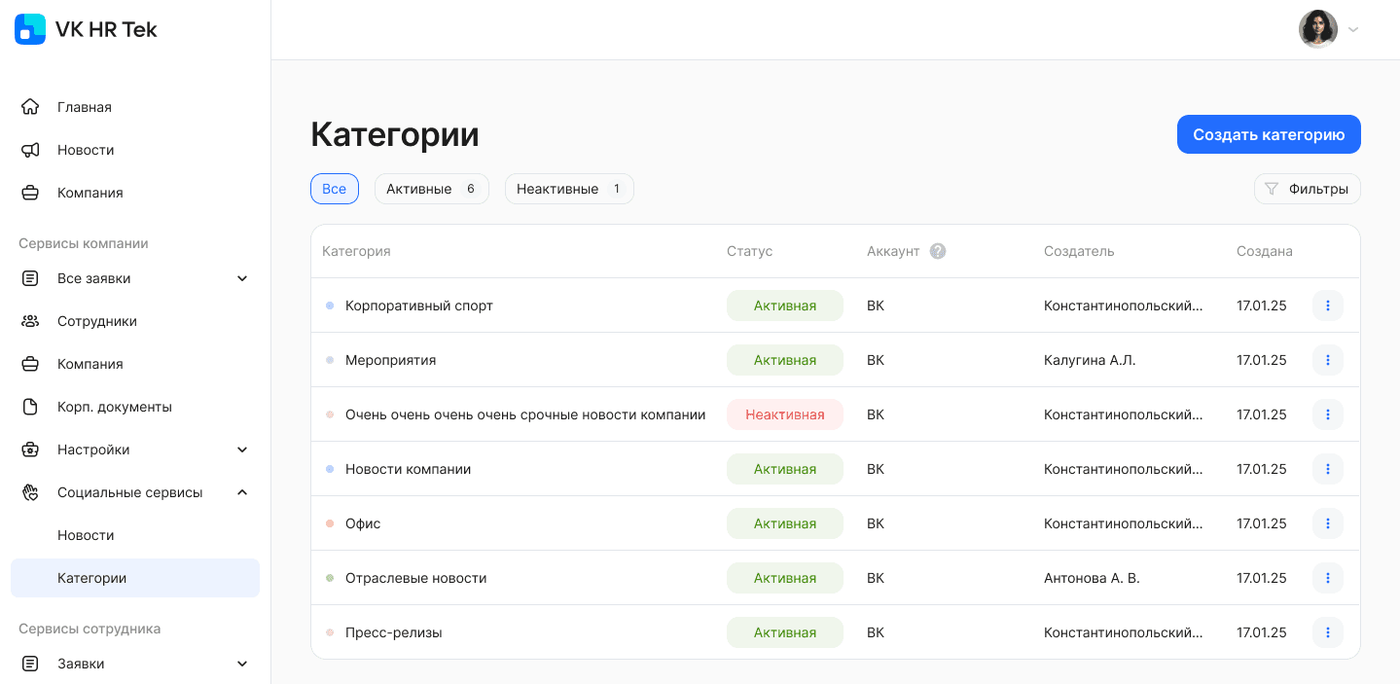Open the Фильтры button
Viewport: 1400px width, 684px height.
[1307, 189]
